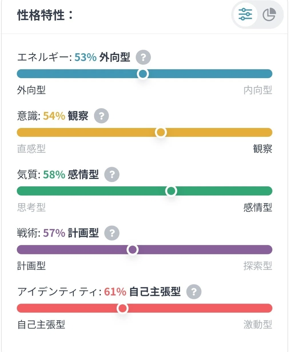
Task: Select the 激動型 label under red bar
Action: (x=258, y=325)
